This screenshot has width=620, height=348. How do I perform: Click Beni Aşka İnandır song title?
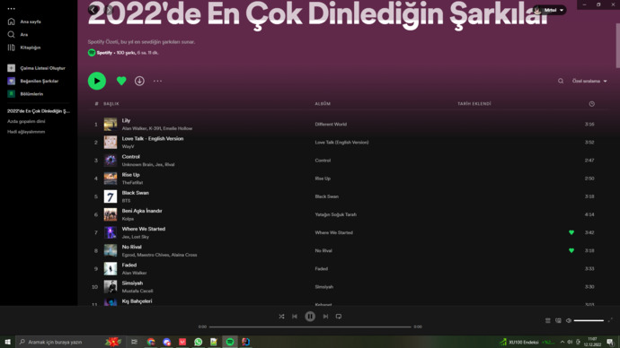(x=142, y=211)
